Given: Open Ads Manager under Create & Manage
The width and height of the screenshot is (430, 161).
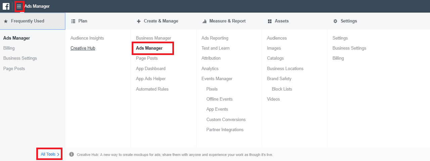Looking at the screenshot, I should click(149, 48).
